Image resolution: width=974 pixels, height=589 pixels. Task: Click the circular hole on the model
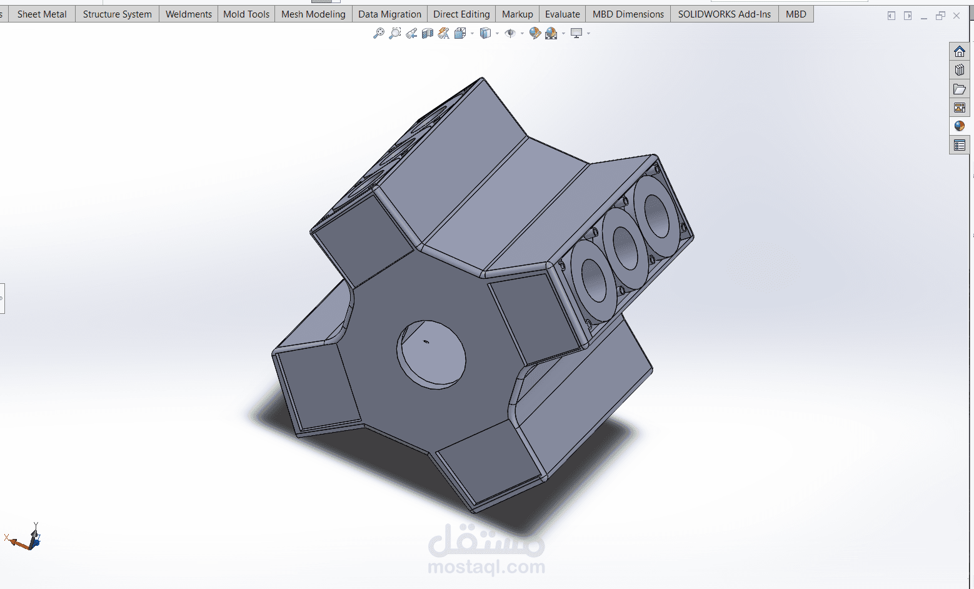[431, 355]
